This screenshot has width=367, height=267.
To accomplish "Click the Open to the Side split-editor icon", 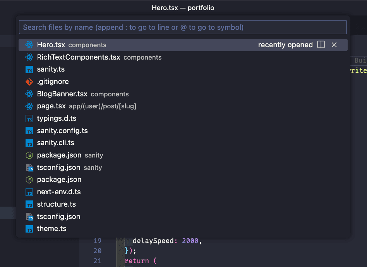I will 321,44.
